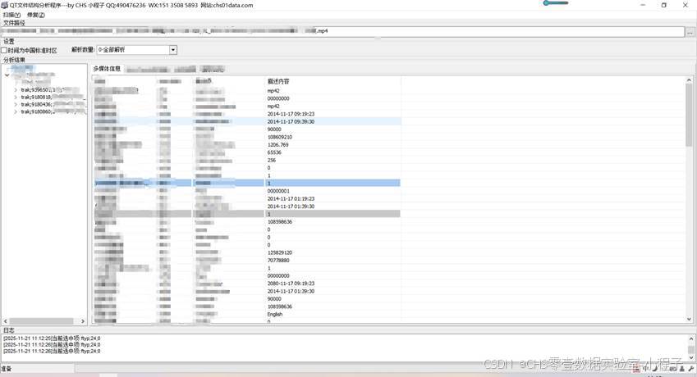Click log panel scrollbar up arrow

[x=690, y=337]
